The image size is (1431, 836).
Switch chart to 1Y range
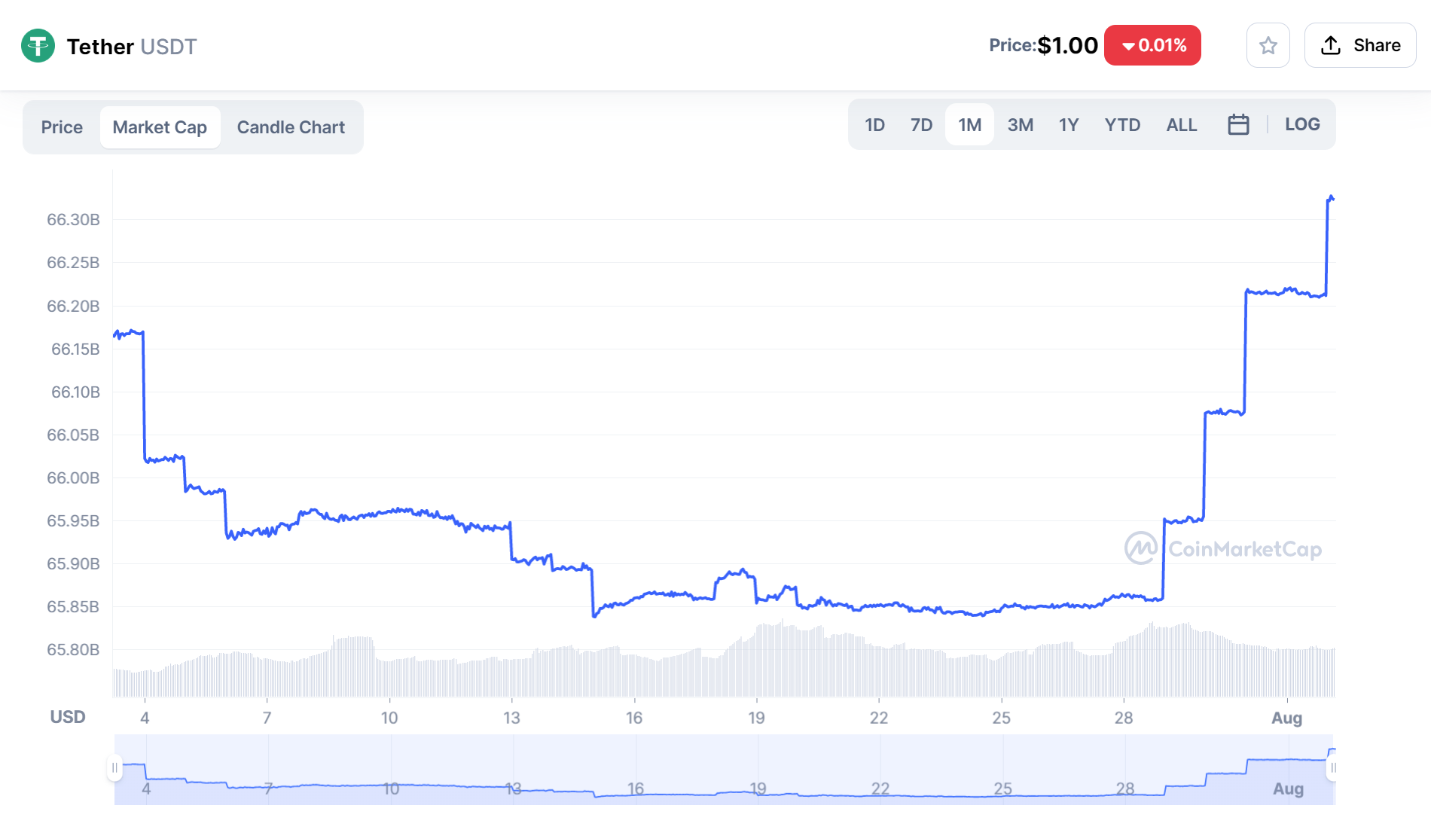pyautogui.click(x=1069, y=125)
